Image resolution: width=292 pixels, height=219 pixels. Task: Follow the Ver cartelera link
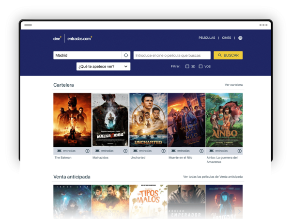tap(233, 85)
